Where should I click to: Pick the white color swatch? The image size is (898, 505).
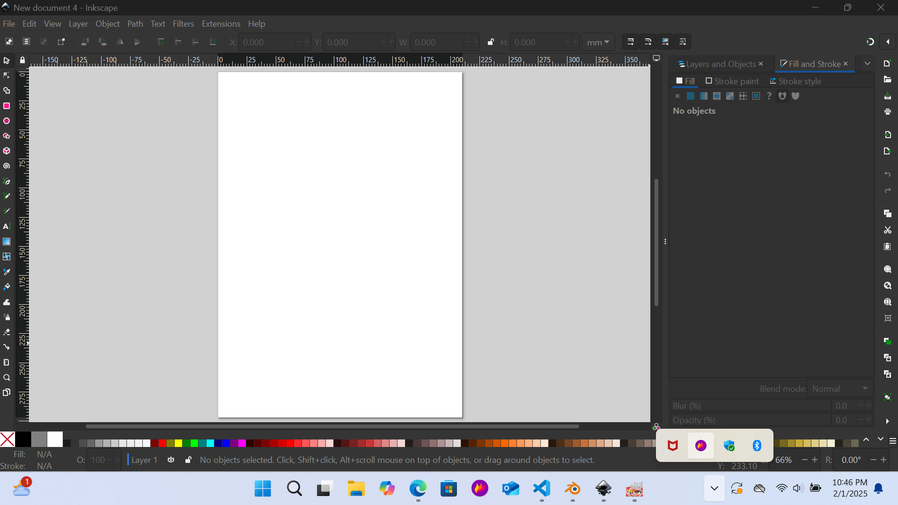point(55,439)
